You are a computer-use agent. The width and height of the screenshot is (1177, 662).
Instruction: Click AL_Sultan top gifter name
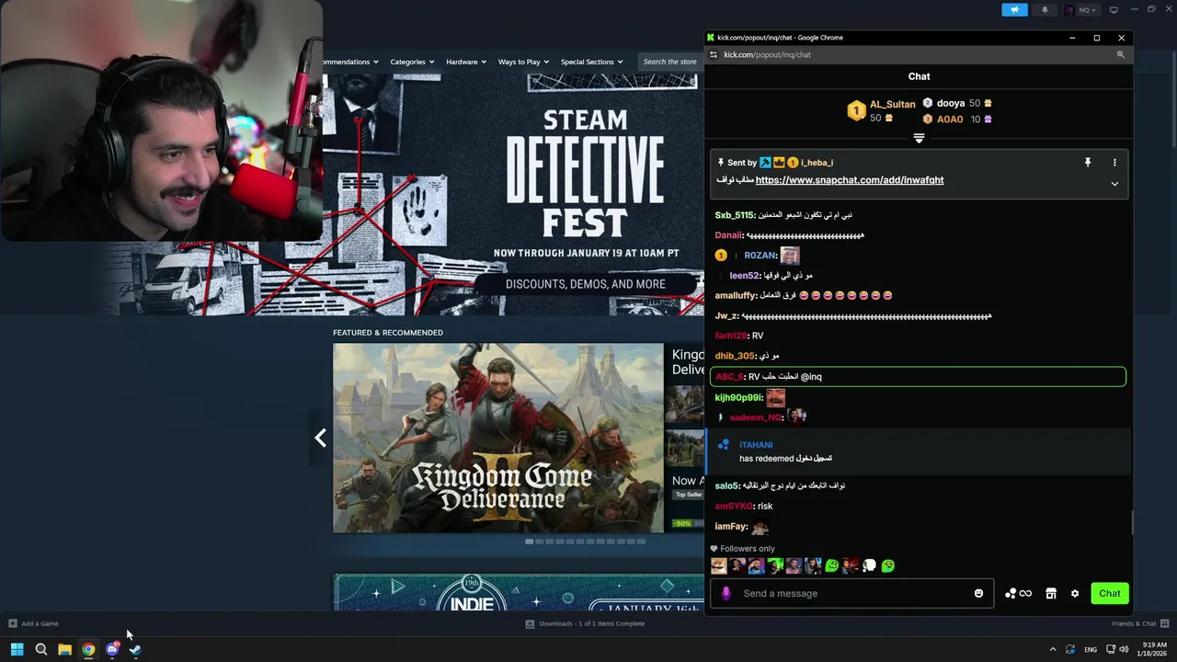pos(892,105)
